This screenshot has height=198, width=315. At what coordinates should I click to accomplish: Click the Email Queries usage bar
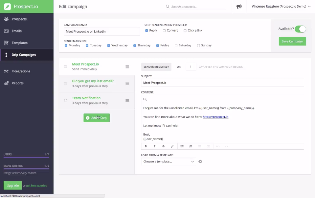pyautogui.click(x=26, y=169)
